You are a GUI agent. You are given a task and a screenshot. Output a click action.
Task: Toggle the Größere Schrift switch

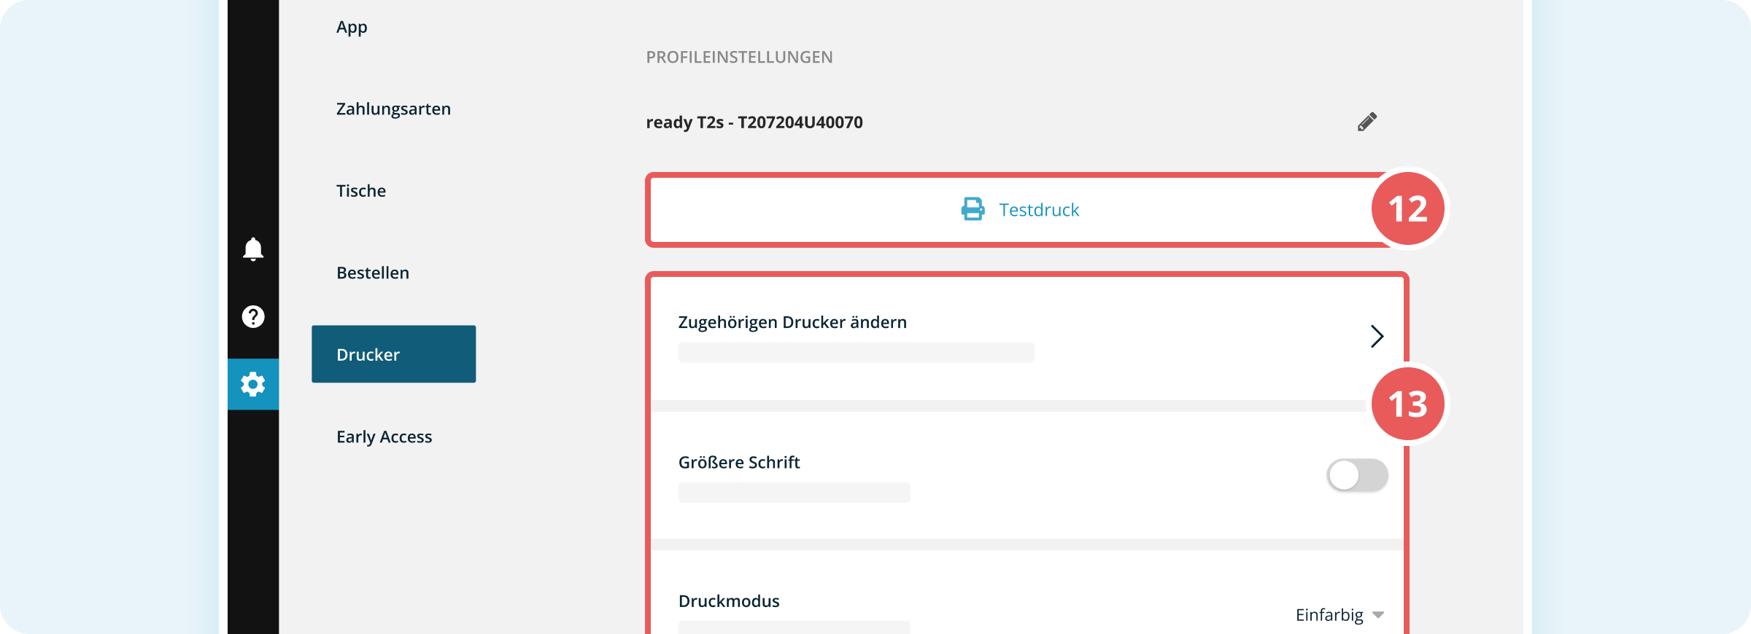click(1357, 475)
